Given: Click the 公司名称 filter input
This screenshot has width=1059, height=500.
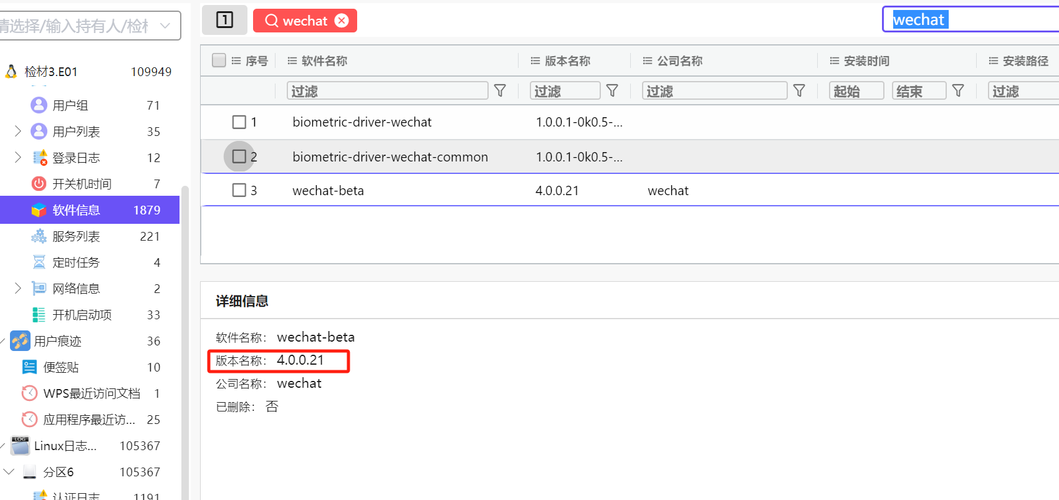Looking at the screenshot, I should click(x=715, y=91).
